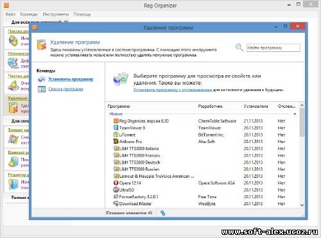Screen dimensions: 321x238
Task: Open the Помощь menu
Action: 82,14
